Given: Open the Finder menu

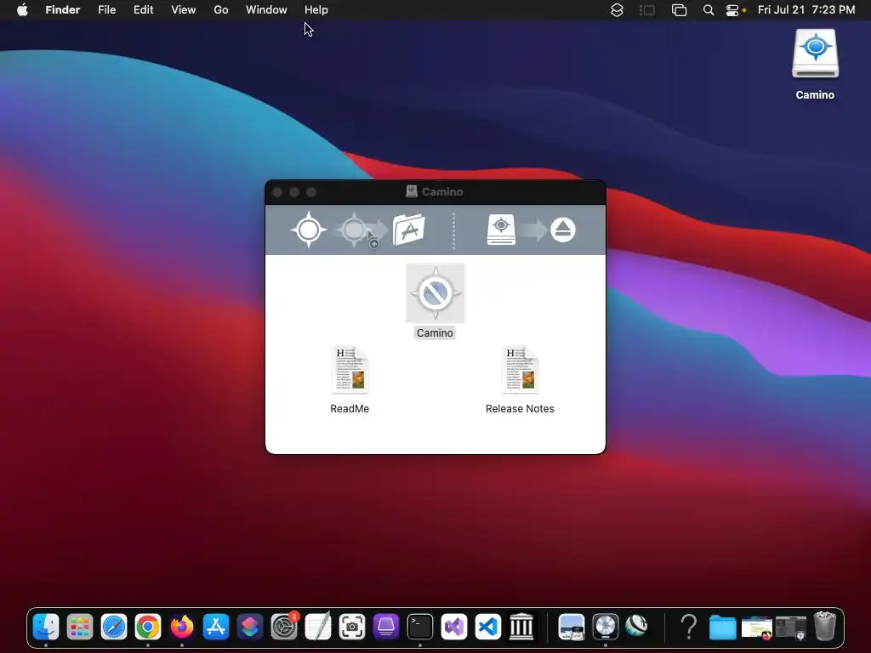Looking at the screenshot, I should (x=63, y=9).
